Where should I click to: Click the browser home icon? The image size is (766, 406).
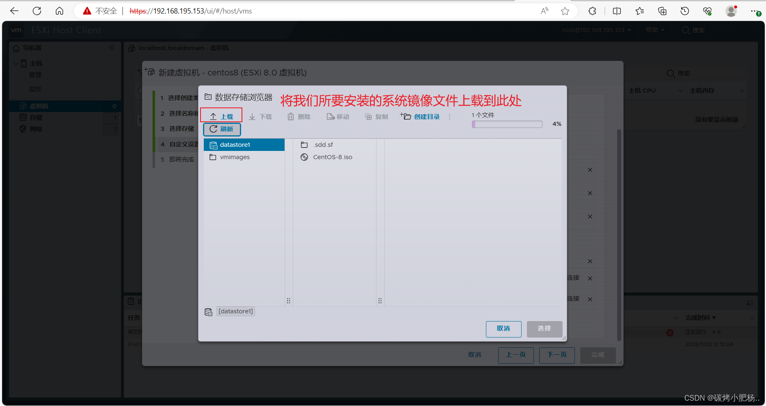click(x=59, y=11)
